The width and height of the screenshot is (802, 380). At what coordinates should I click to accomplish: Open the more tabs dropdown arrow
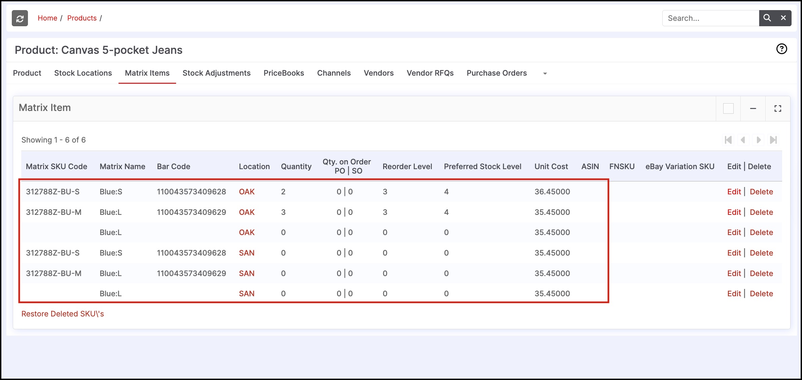tap(545, 74)
